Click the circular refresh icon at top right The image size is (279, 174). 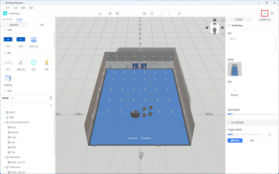coord(272,13)
